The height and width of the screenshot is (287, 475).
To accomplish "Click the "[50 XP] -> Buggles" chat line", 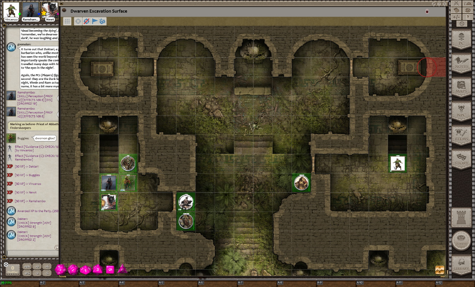I will [27, 175].
